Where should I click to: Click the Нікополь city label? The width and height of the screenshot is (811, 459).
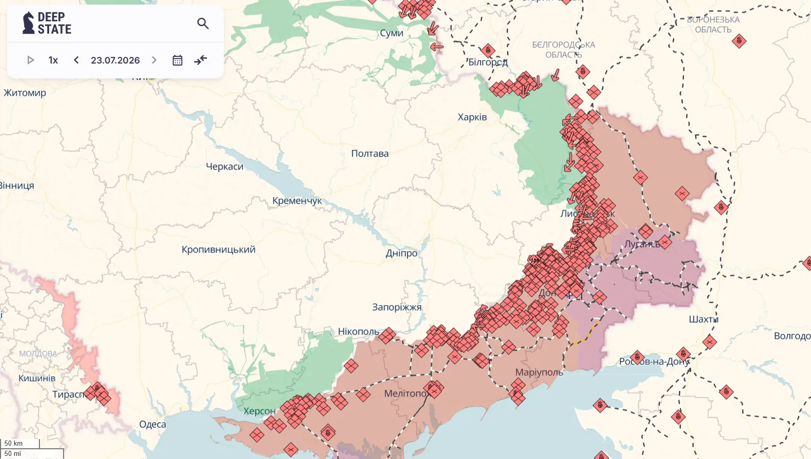359,331
